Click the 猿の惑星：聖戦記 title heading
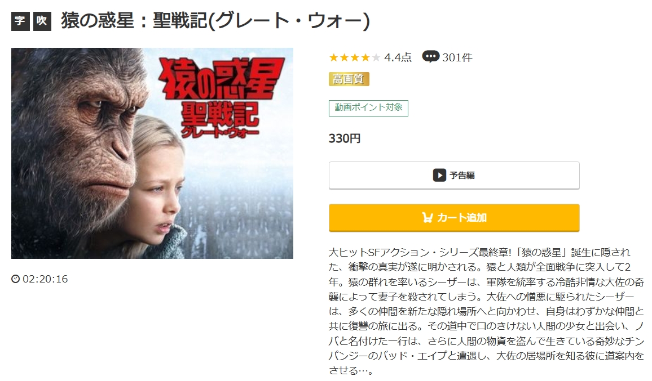This screenshot has height=381, width=652. coord(215,21)
